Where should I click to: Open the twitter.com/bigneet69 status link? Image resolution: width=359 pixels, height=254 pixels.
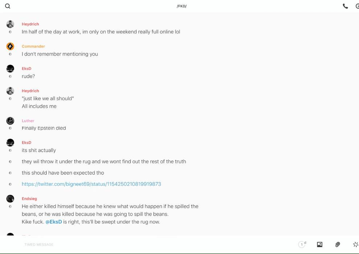pos(91,184)
